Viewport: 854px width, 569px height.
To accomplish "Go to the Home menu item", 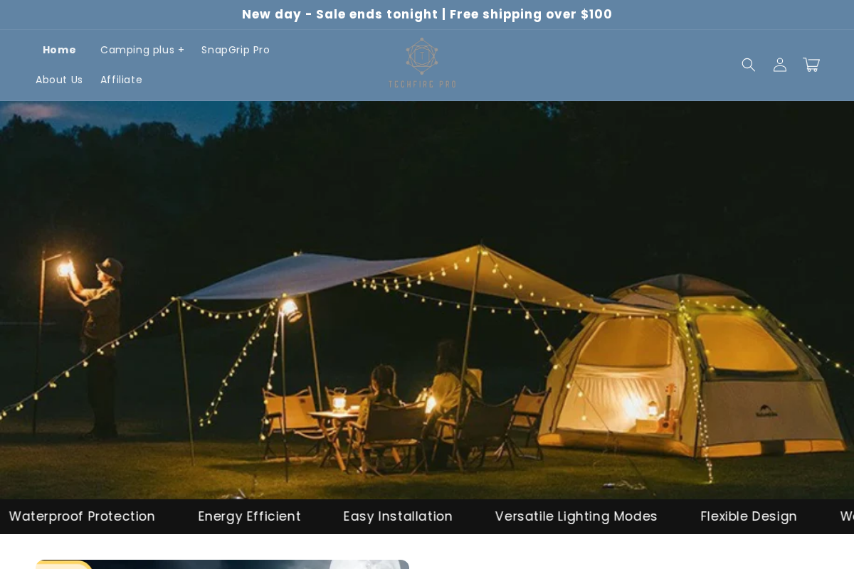I will click(x=59, y=50).
